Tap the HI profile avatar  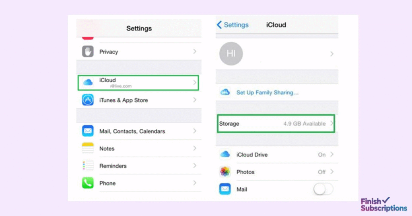click(231, 54)
